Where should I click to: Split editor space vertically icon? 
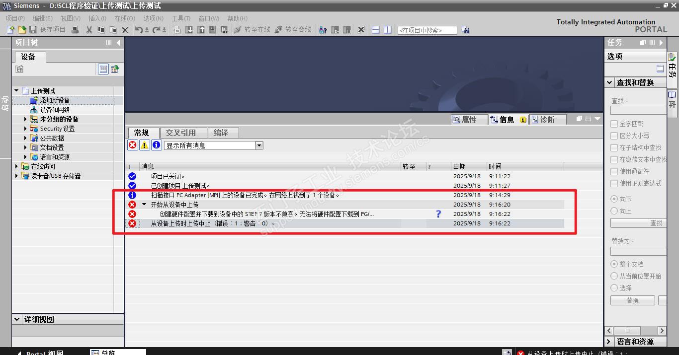388,30
